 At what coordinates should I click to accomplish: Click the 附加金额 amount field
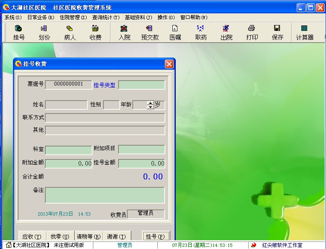[x=69, y=163]
